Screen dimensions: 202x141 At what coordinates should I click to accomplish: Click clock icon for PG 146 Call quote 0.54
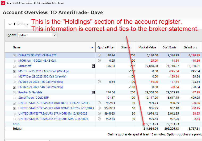point(99,82)
